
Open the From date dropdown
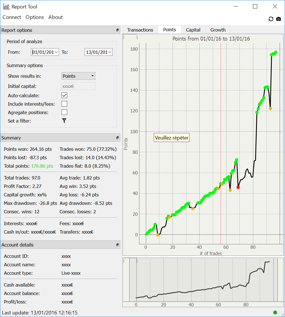56,52
